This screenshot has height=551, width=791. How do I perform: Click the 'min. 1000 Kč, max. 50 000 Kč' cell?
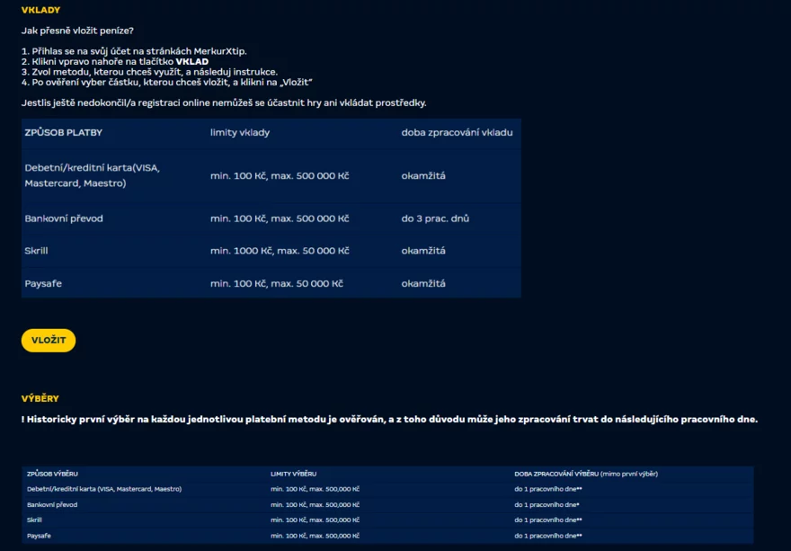(280, 251)
